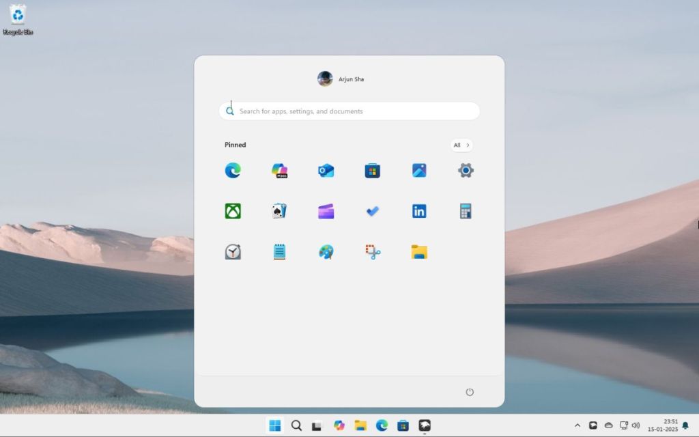Open the Clock app
The height and width of the screenshot is (437, 699).
(233, 251)
